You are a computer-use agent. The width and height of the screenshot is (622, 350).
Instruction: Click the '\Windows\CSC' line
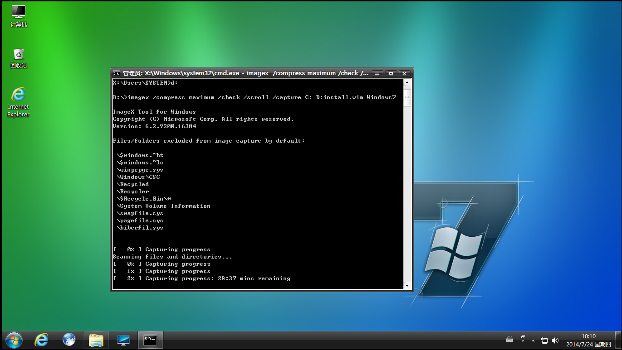[138, 177]
